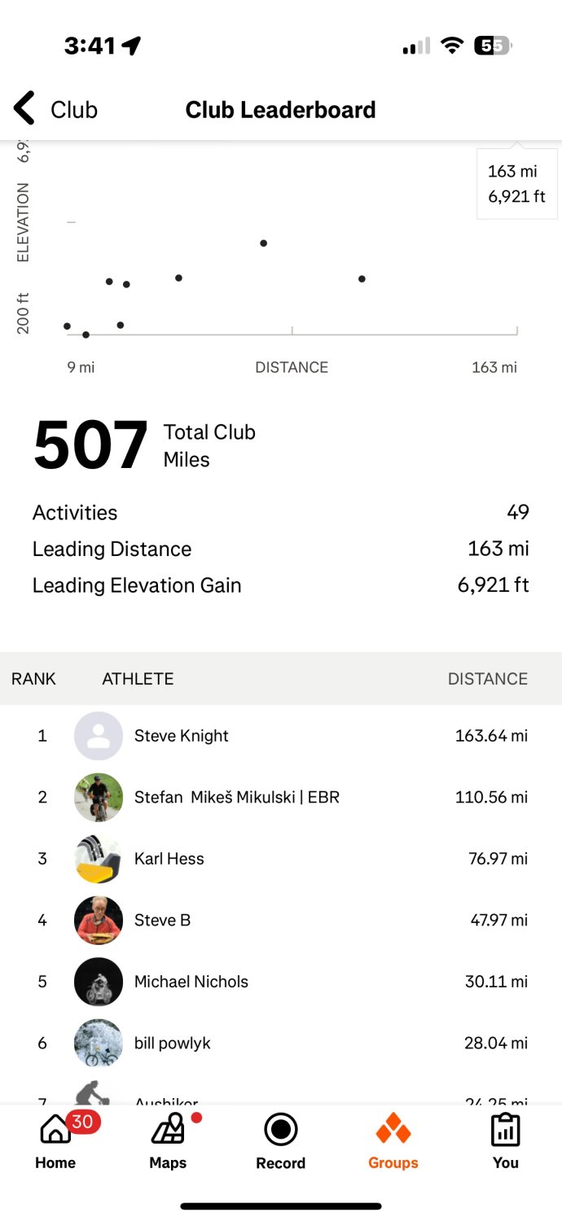
Task: Tap Michael Nichols's avatar
Action: point(99,982)
